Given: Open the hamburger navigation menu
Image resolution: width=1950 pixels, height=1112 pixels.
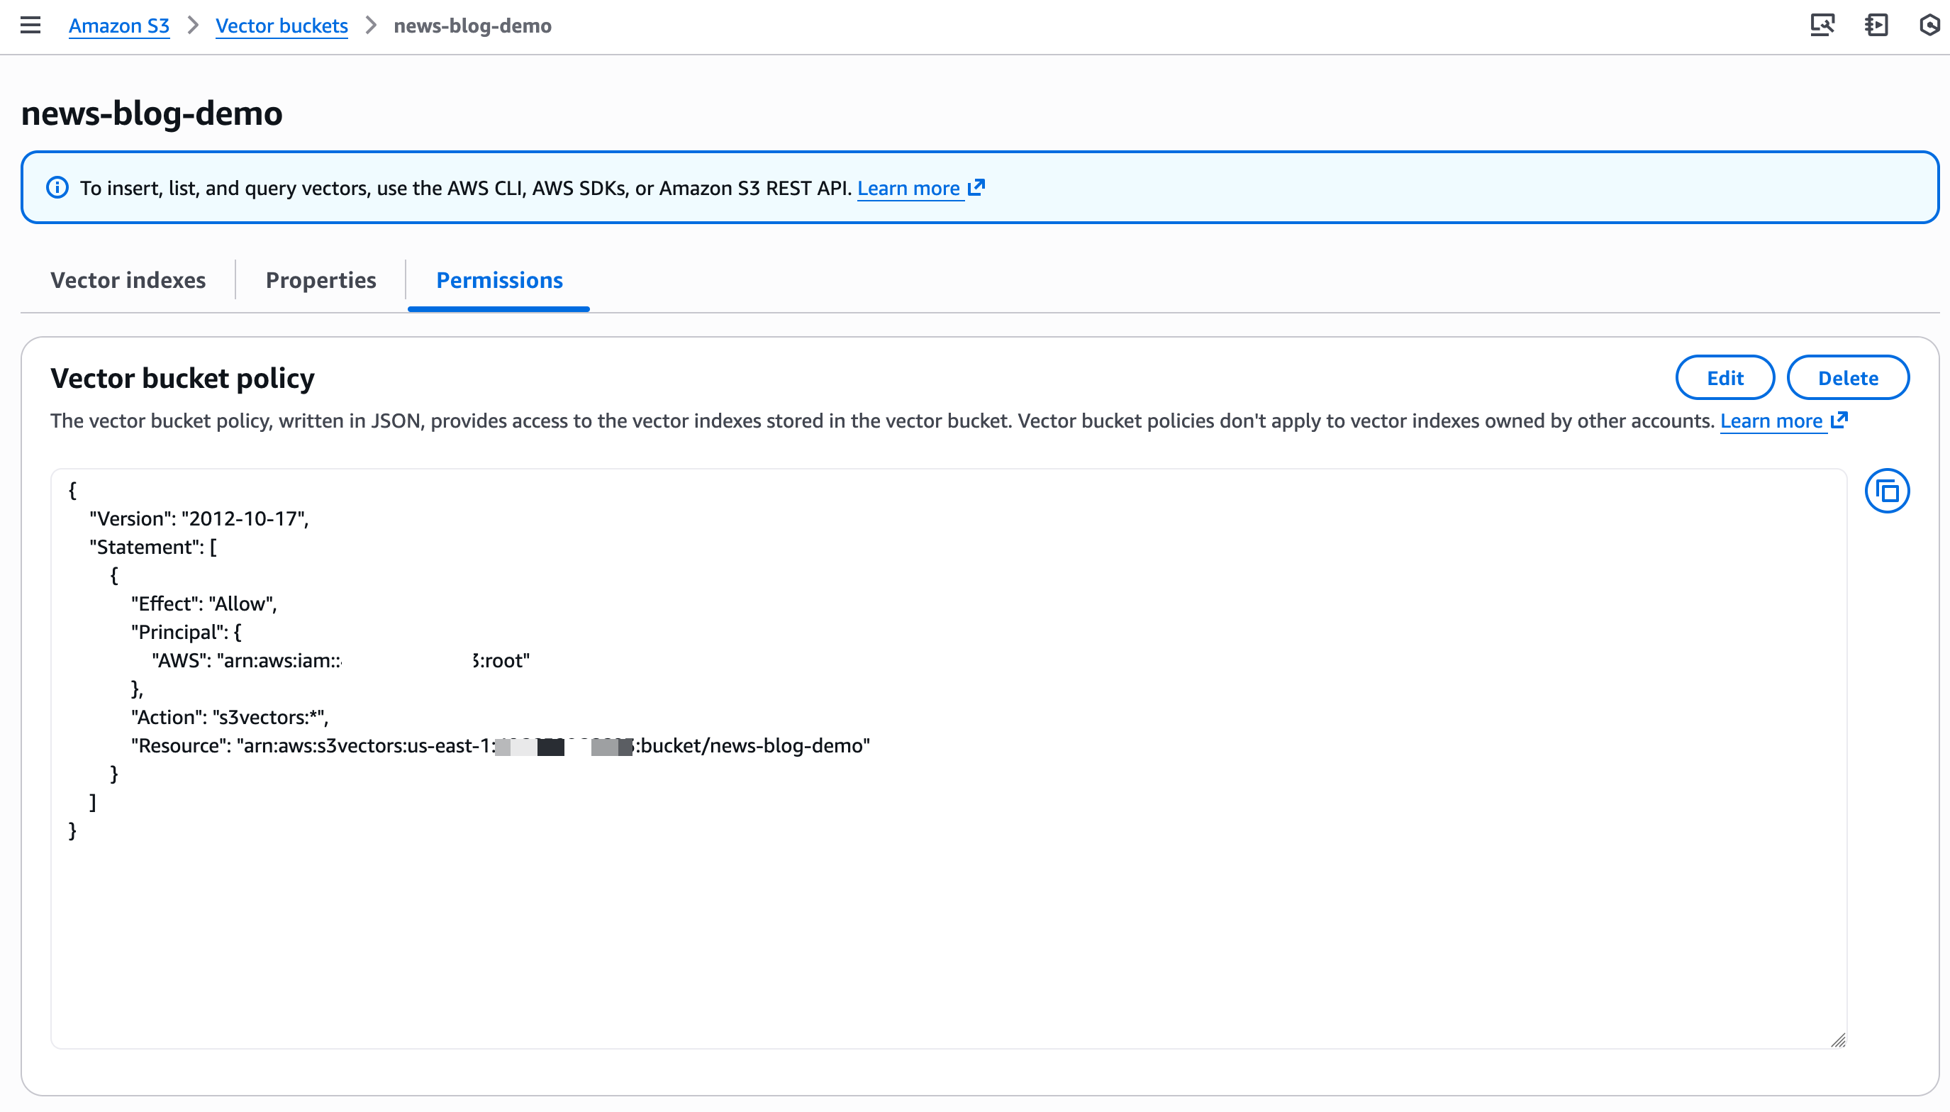Looking at the screenshot, I should point(30,26).
